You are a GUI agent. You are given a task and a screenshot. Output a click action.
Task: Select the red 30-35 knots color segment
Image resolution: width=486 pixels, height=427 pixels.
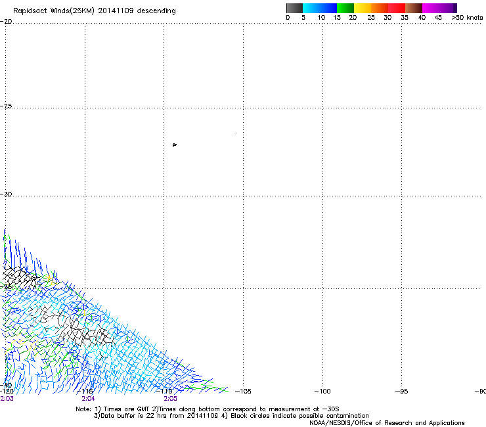click(x=397, y=8)
